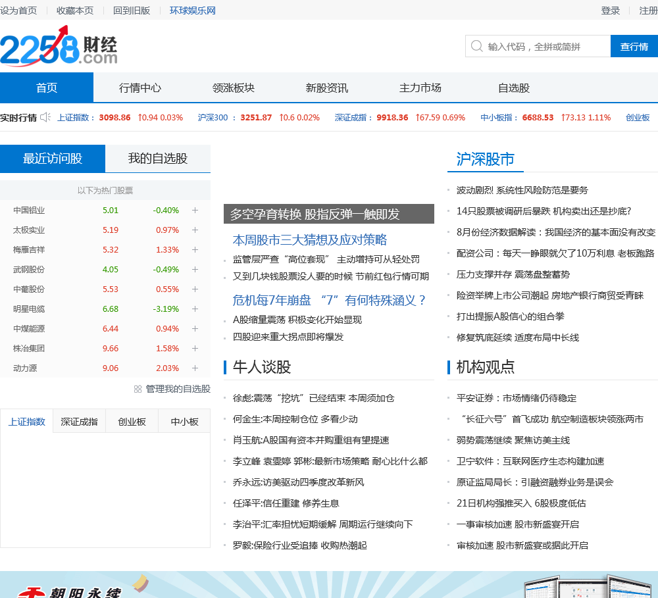The width and height of the screenshot is (658, 598).
Task: Add 中煤能源 with its plus icon
Action: coord(195,328)
